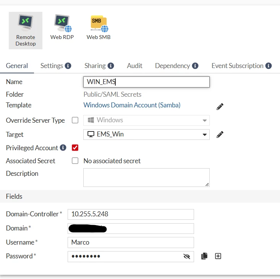Click the Domain-Controller field with 10.255.5.248

[131, 214]
